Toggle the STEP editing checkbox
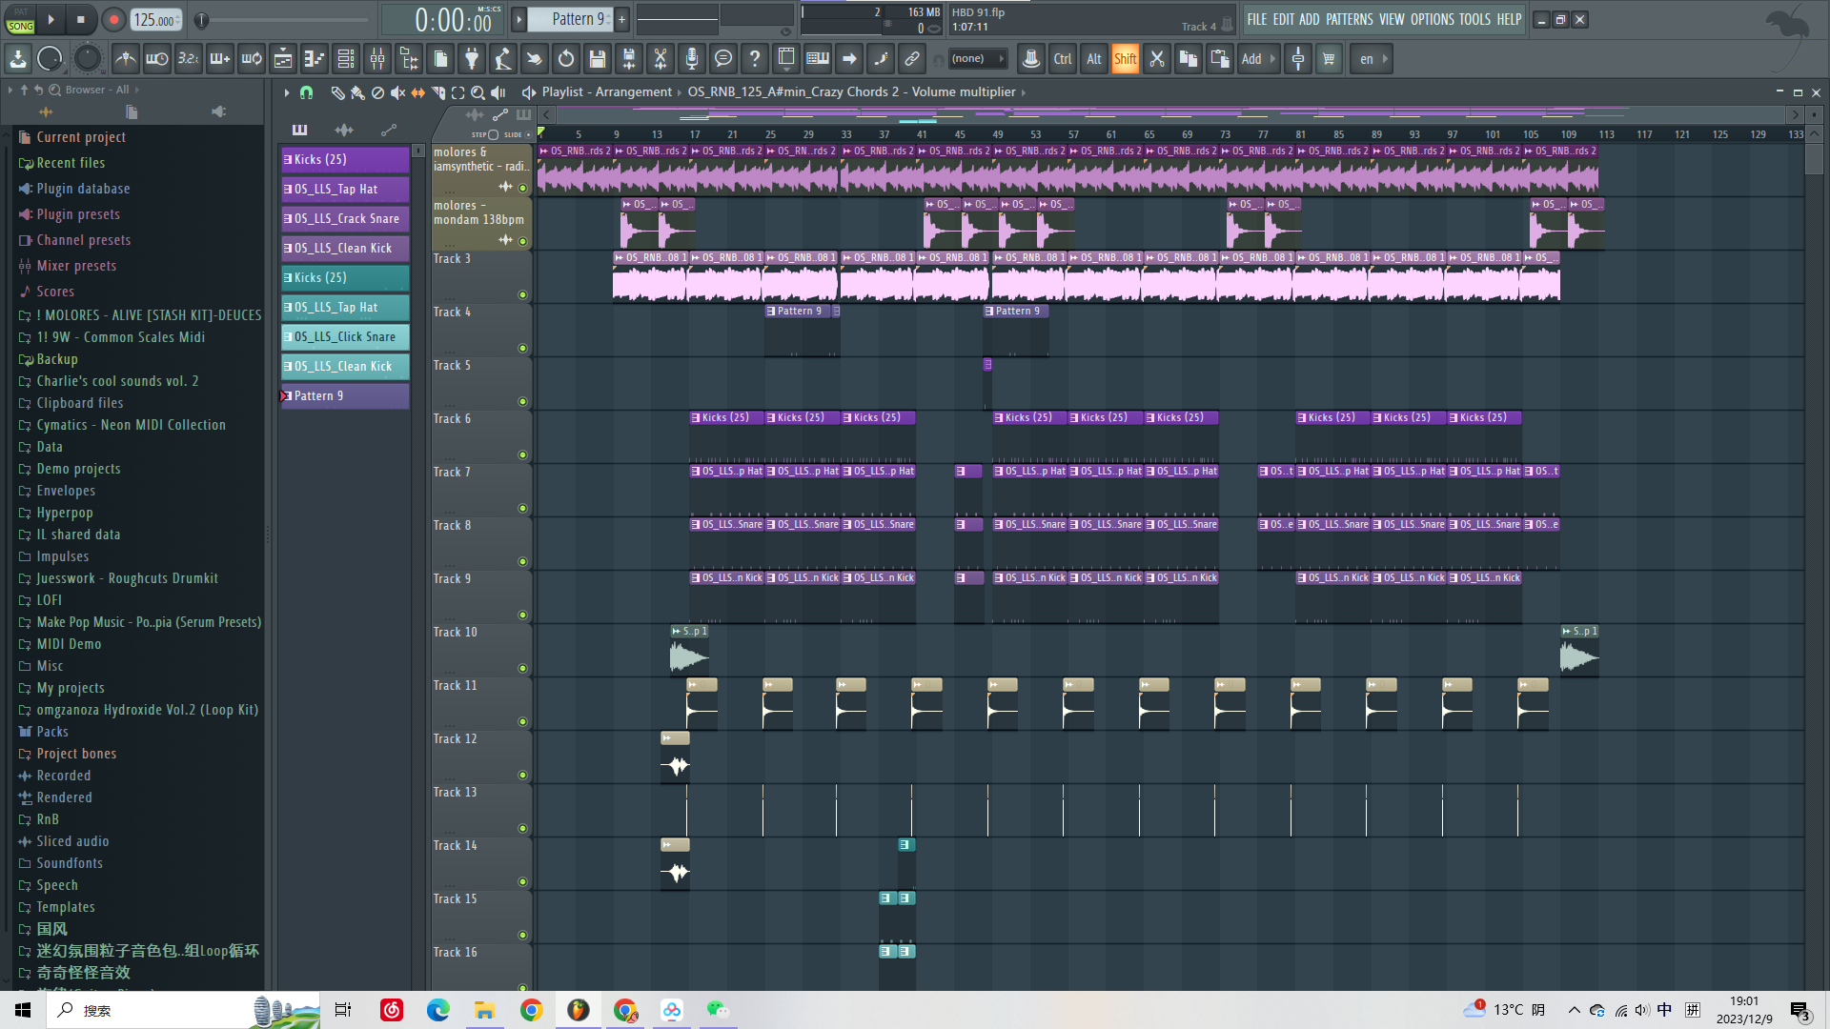 pyautogui.click(x=493, y=134)
